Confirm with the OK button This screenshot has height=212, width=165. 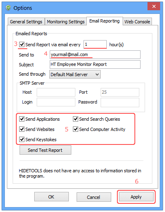tap(51, 197)
